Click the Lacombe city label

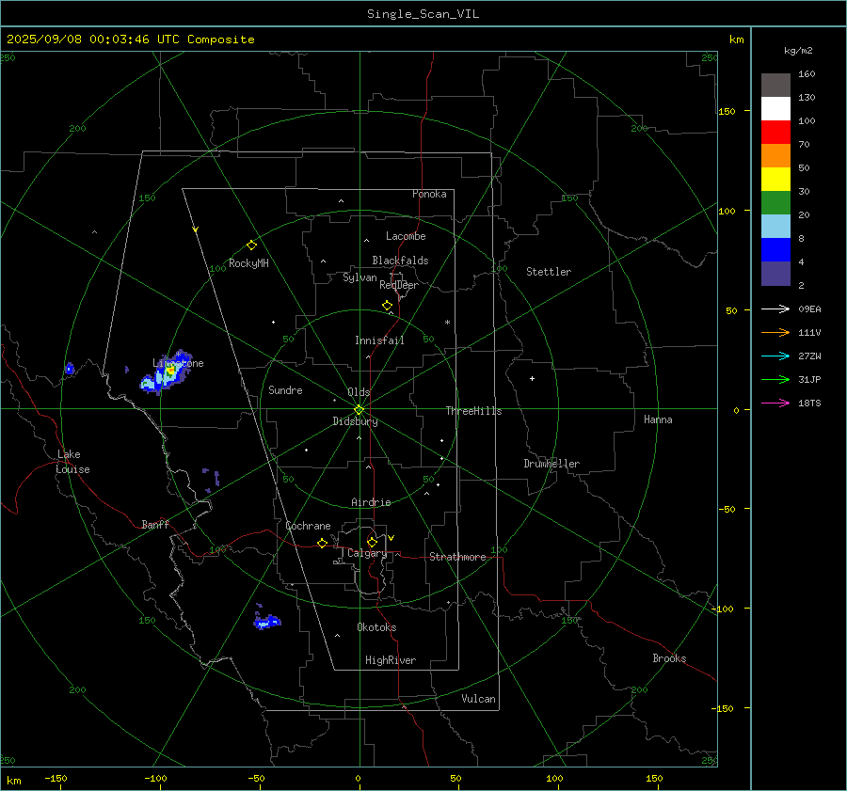point(406,236)
